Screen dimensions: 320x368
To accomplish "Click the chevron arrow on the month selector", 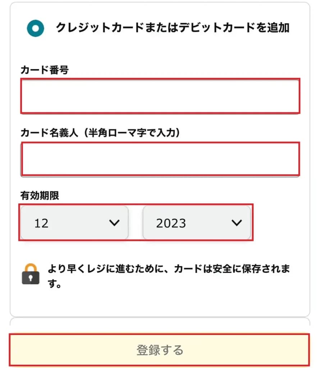I will pyautogui.click(x=114, y=223).
